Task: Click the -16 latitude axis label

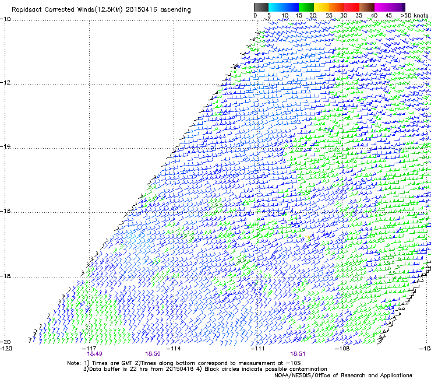Action: 5,211
